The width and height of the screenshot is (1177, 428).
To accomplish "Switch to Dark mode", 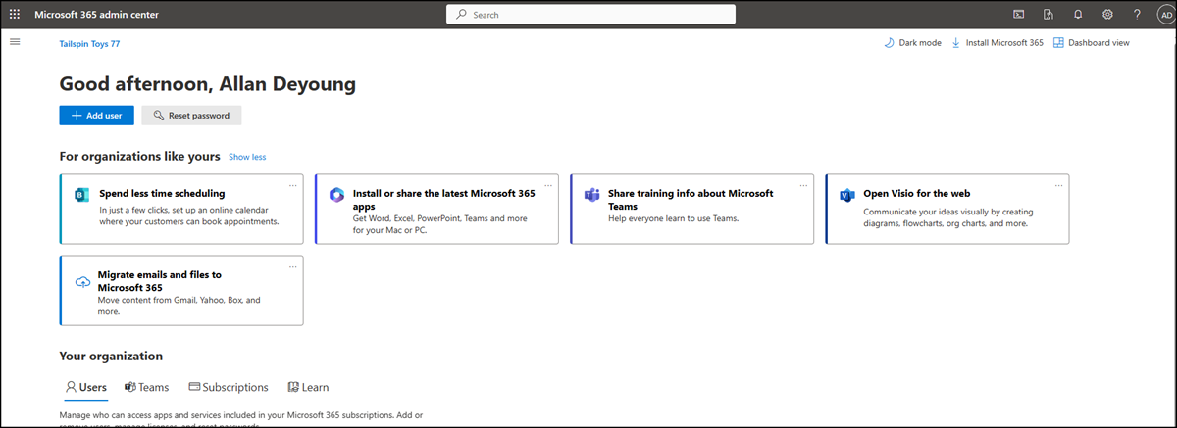I will coord(912,43).
